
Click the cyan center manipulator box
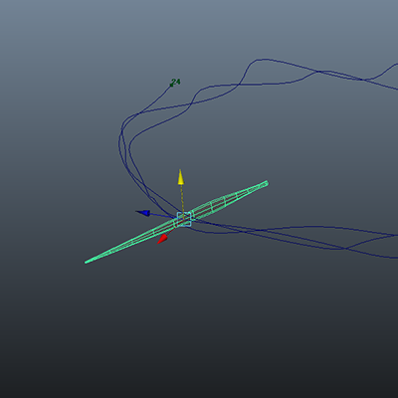(x=184, y=219)
